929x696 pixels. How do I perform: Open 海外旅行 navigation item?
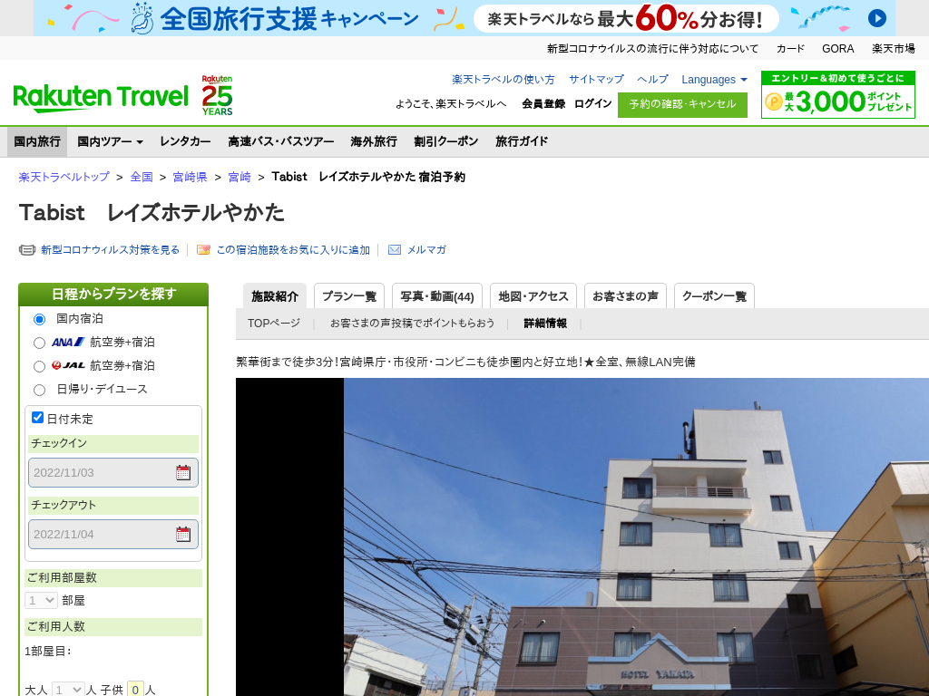pyautogui.click(x=374, y=141)
